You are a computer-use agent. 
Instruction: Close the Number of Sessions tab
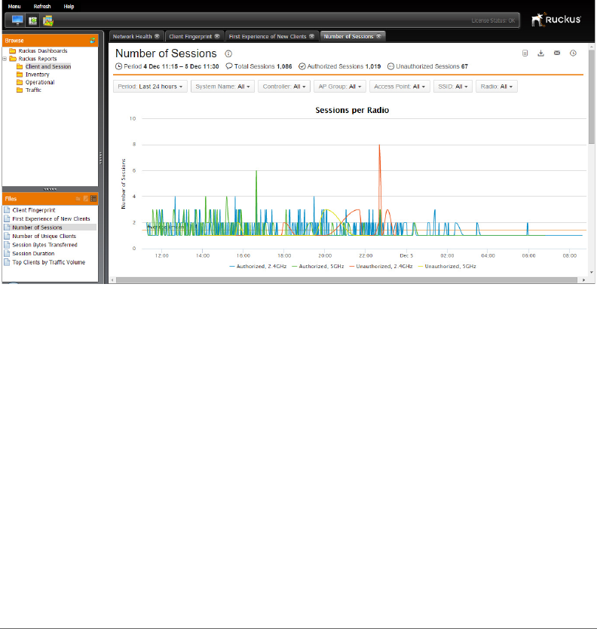click(378, 36)
